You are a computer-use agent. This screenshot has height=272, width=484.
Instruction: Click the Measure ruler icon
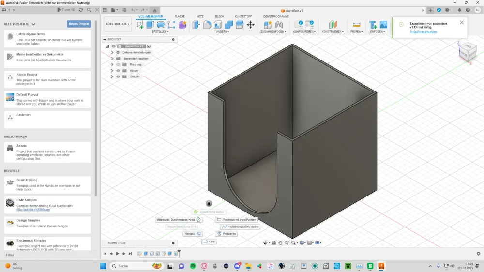pos(357,25)
